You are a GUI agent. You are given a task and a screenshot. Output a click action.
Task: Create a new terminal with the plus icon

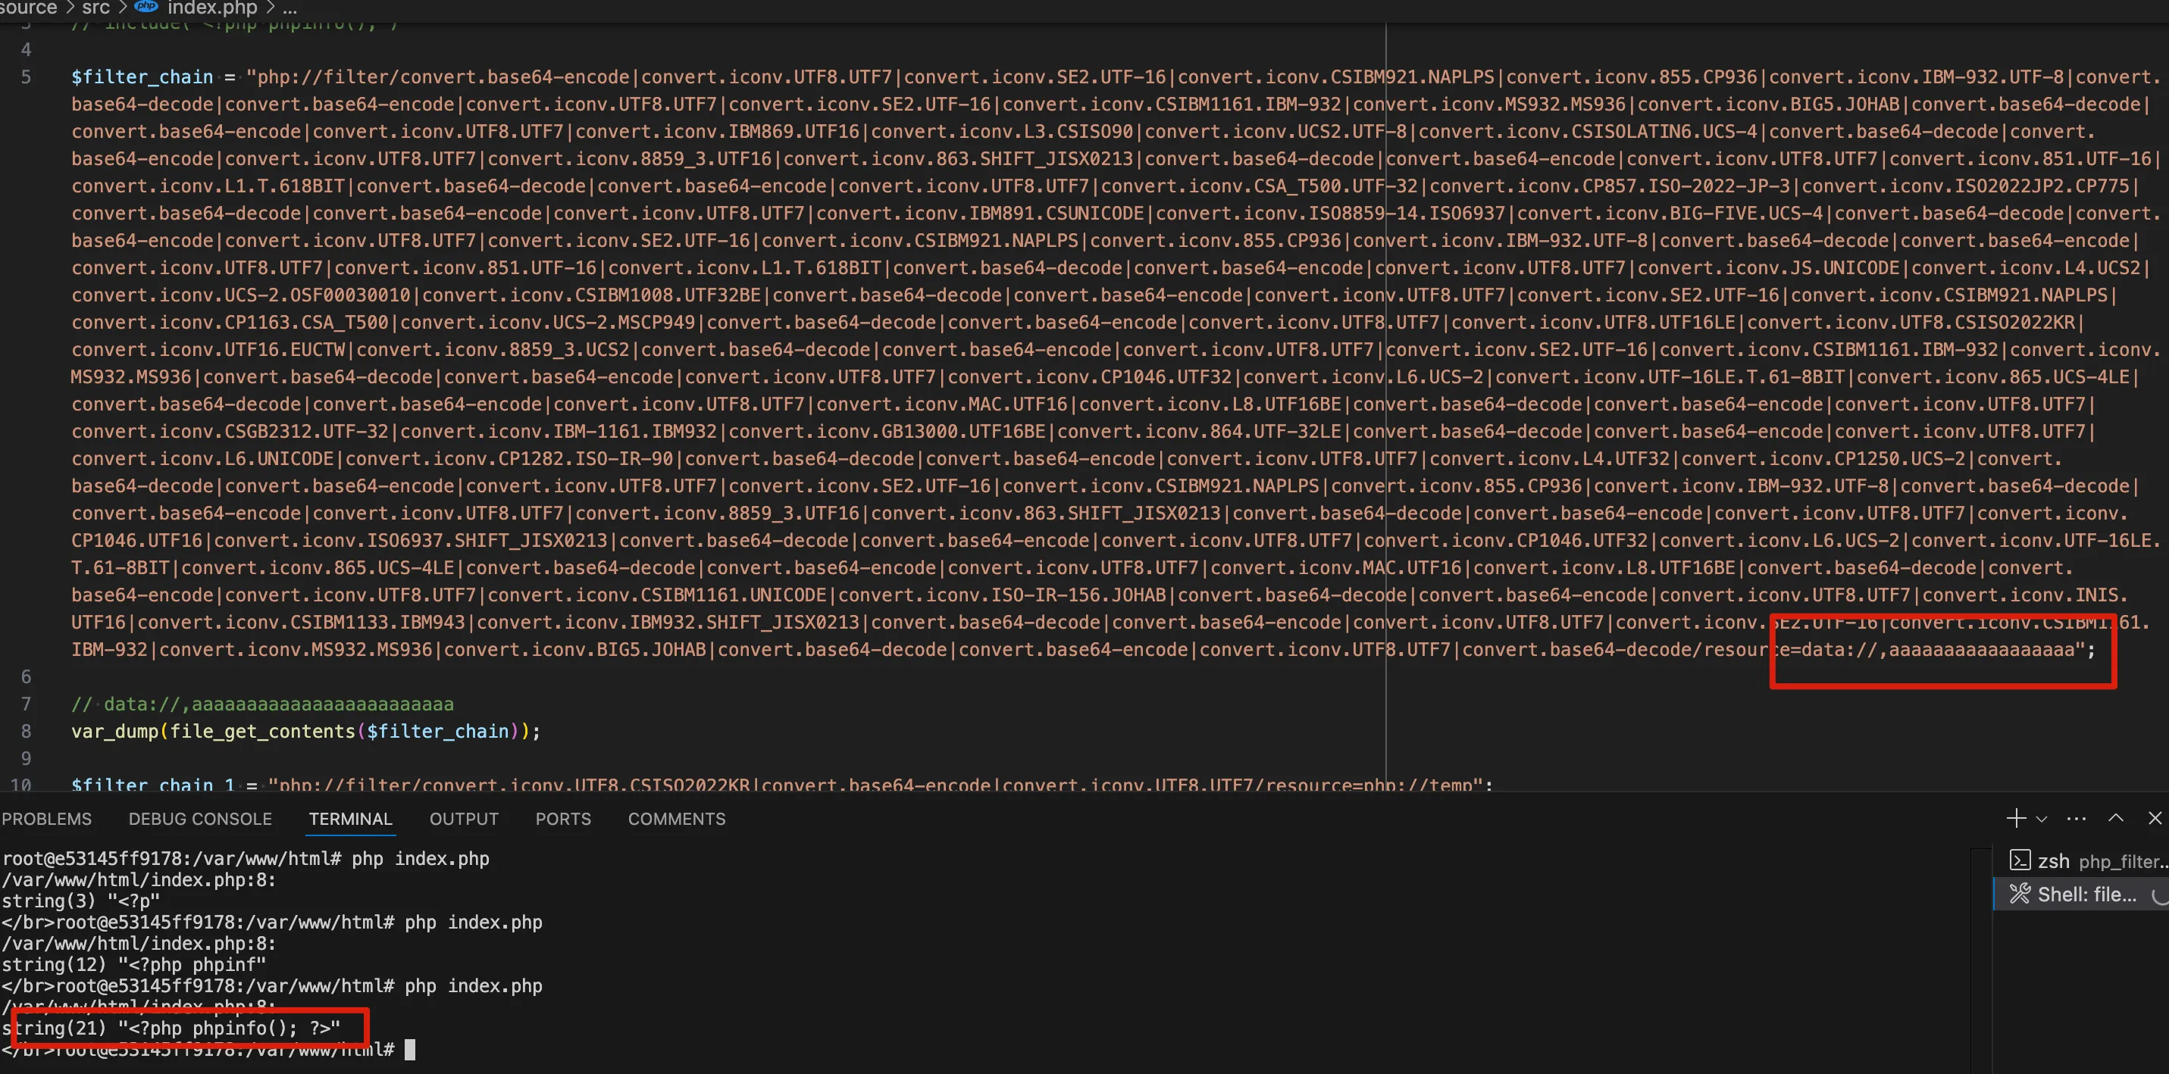click(x=2016, y=818)
